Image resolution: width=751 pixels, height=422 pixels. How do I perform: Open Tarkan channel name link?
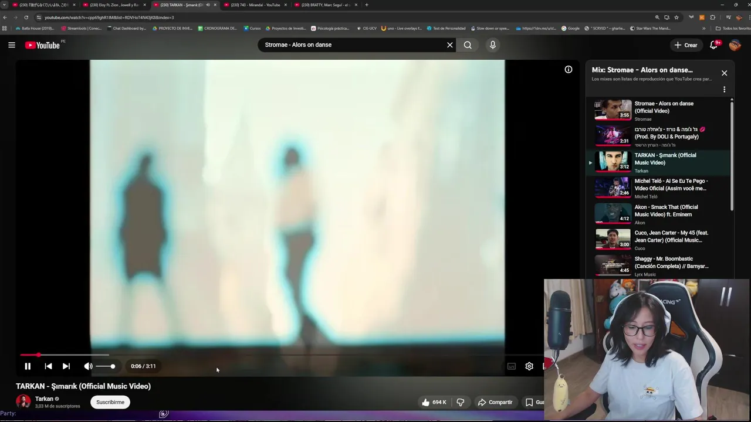pos(44,399)
